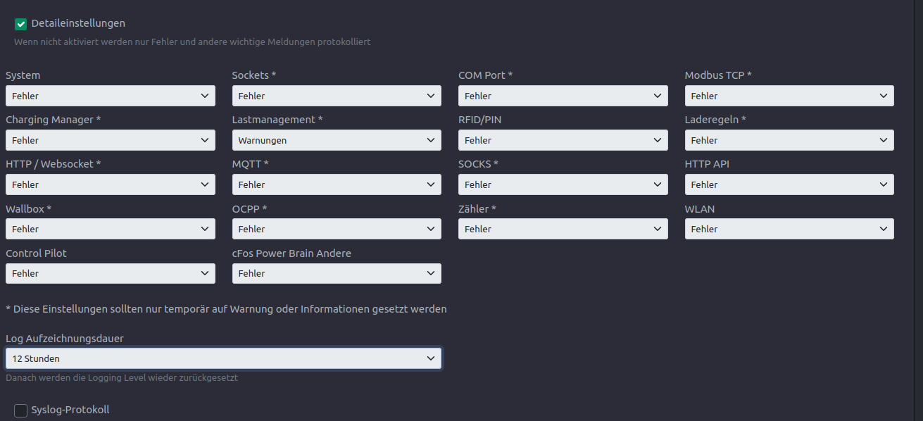Select the HTTP / Websocket log dropdown

(x=111, y=184)
